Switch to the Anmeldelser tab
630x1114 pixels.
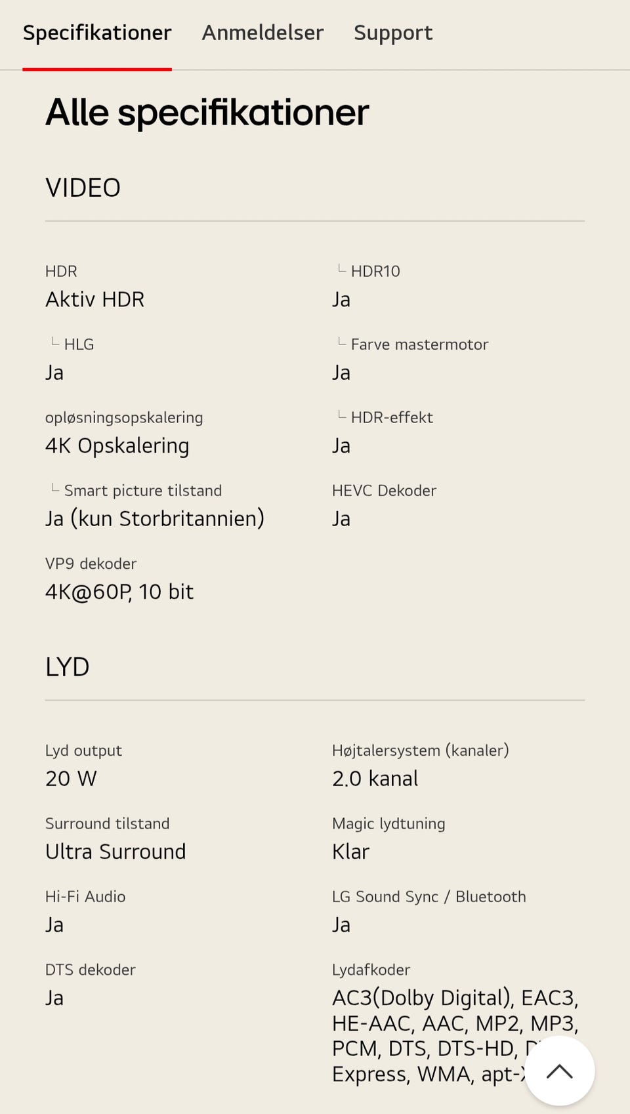click(262, 33)
